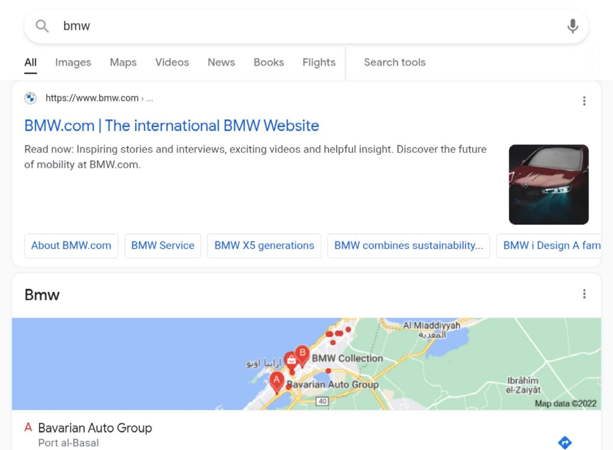Click the BMW logo favicon
The height and width of the screenshot is (450, 613).
[30, 98]
